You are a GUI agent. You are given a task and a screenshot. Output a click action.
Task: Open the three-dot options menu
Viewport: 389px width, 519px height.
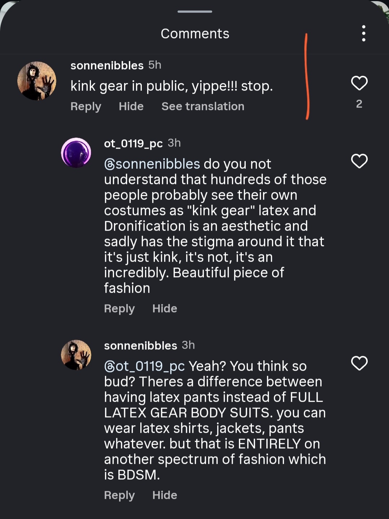[x=363, y=34]
